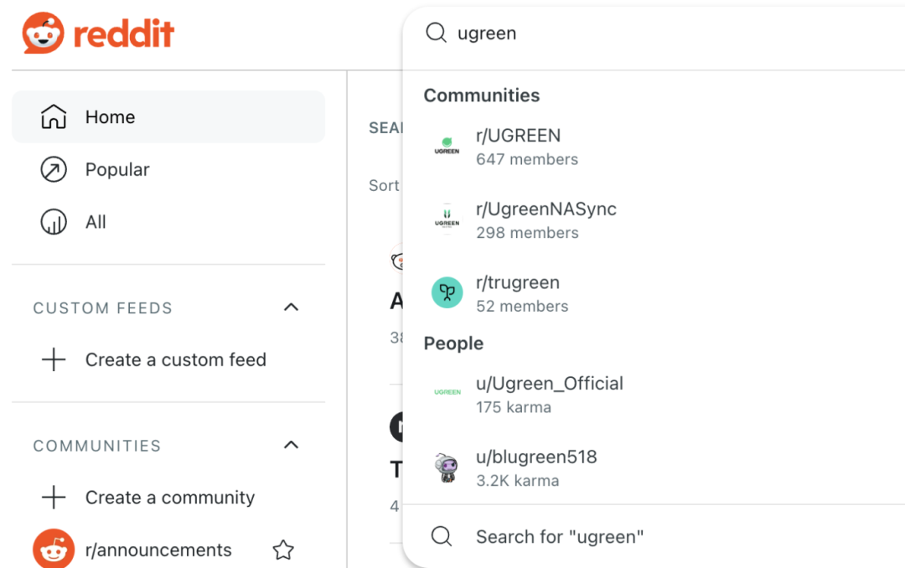This screenshot has width=905, height=568.
Task: Favorite r/announcements with the star
Action: 283,550
